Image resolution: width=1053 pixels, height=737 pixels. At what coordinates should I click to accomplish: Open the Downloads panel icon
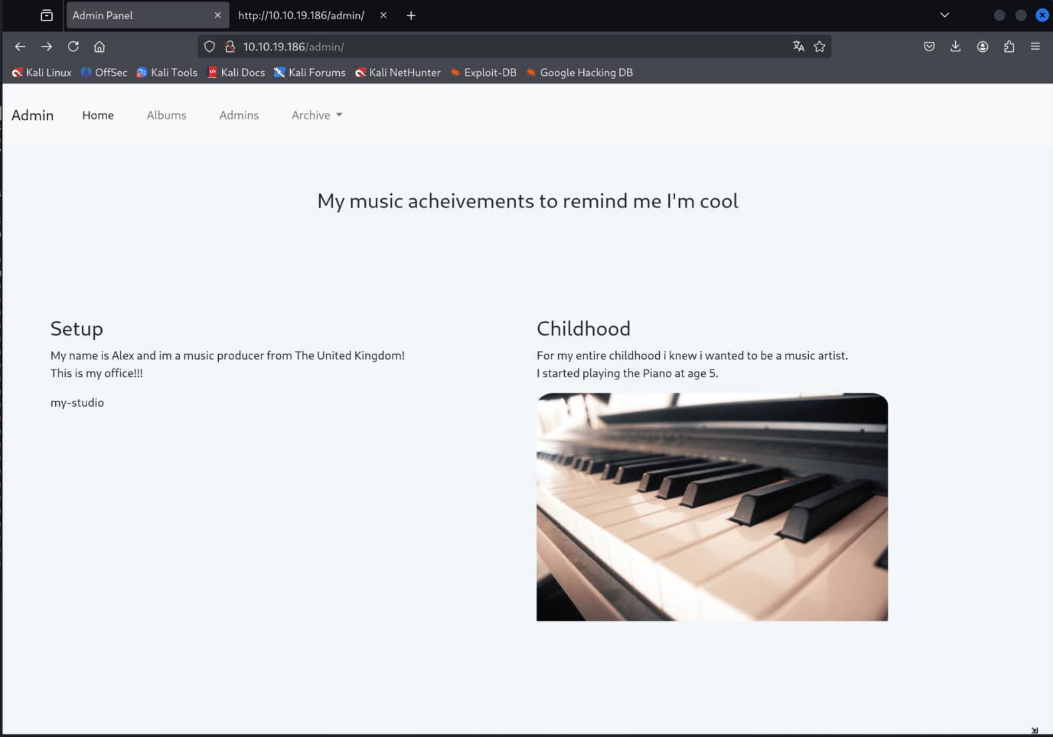[x=955, y=47]
